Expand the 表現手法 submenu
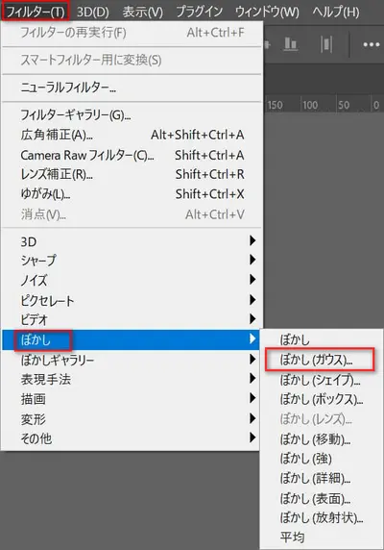Viewport: 384px width, 550px height. (132, 379)
